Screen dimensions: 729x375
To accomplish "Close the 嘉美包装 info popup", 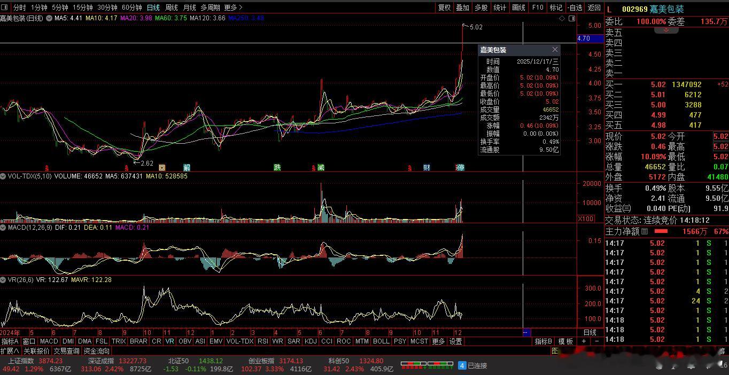I will (x=555, y=50).
